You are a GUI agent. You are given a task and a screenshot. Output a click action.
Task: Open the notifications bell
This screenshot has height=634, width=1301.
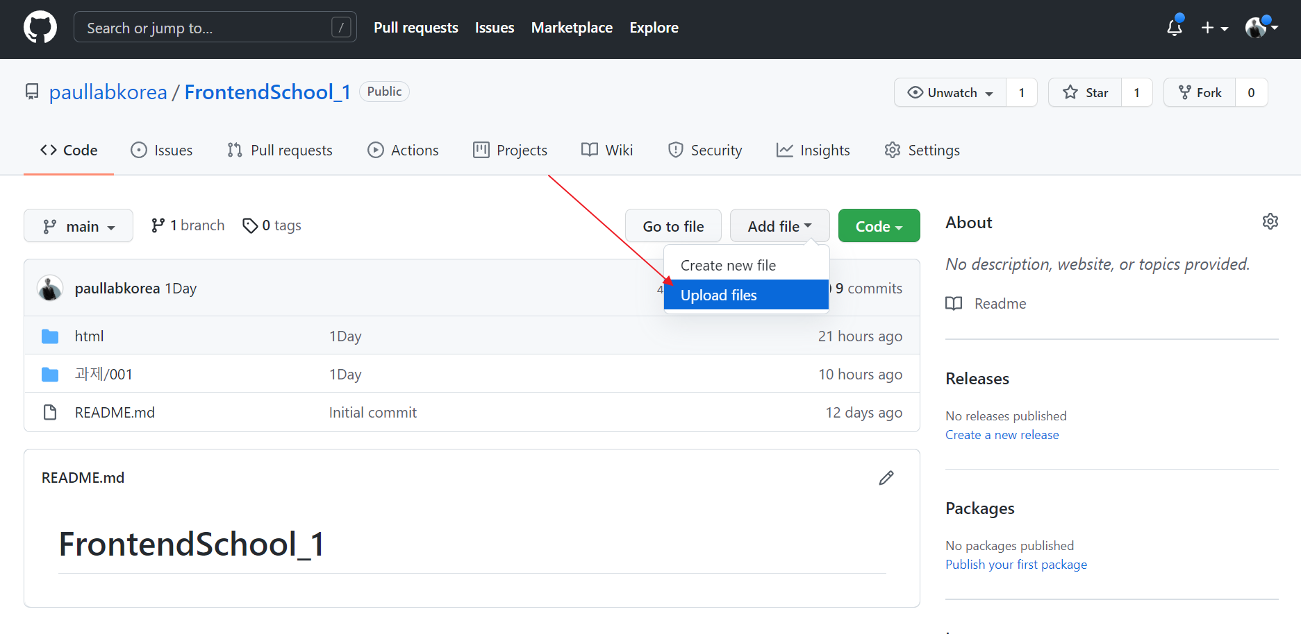coord(1175,27)
